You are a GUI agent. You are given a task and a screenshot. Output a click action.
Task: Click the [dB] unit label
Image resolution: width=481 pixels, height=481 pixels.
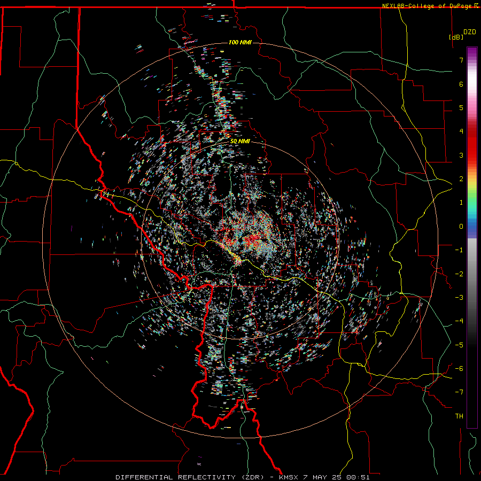point(456,37)
